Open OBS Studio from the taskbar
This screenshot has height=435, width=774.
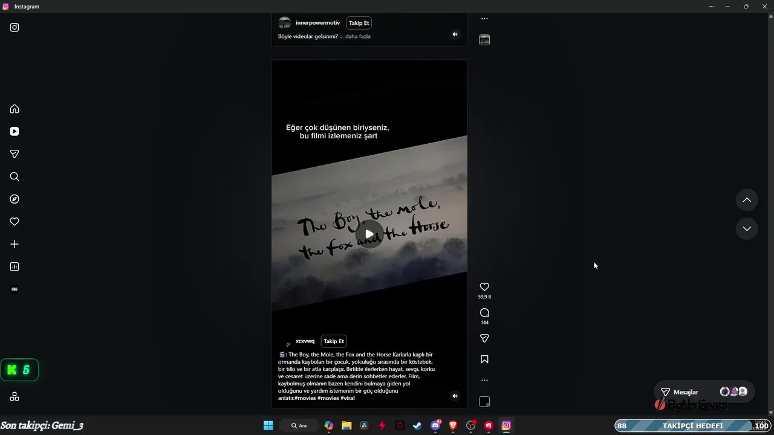coord(470,425)
